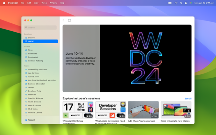
Task: Open the File menu
Action: pyautogui.click(x=23, y=3)
